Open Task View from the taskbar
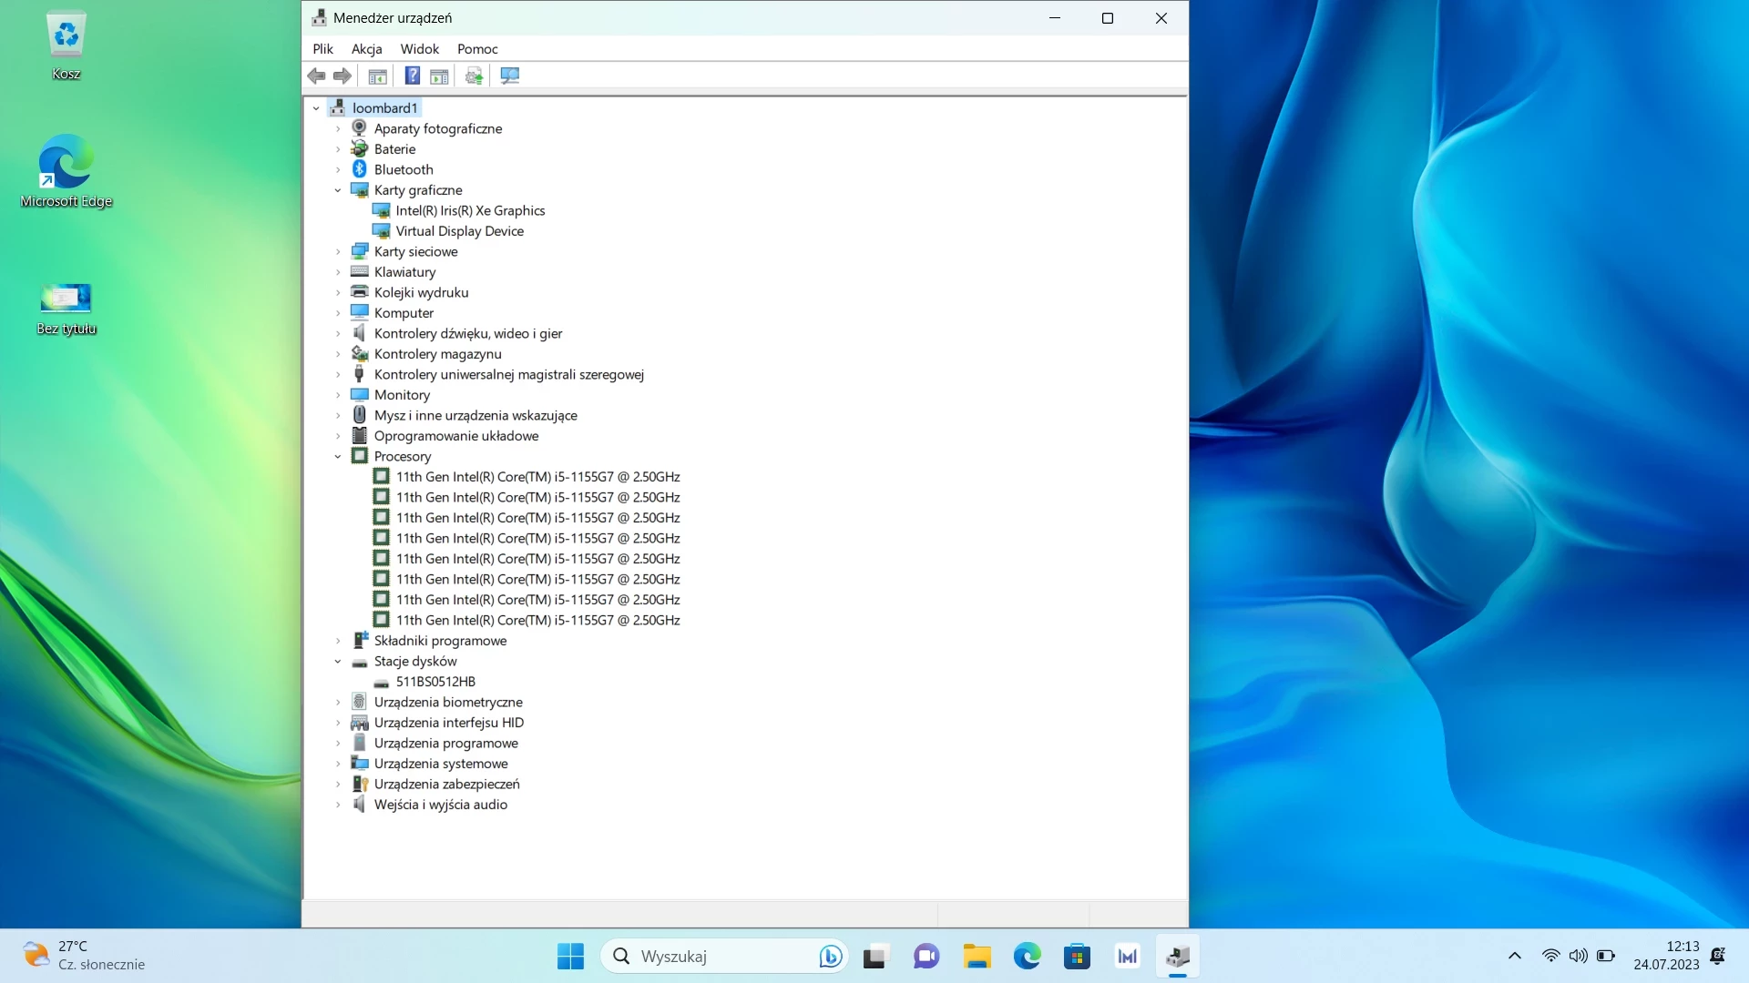The height and width of the screenshot is (983, 1749). 874,957
